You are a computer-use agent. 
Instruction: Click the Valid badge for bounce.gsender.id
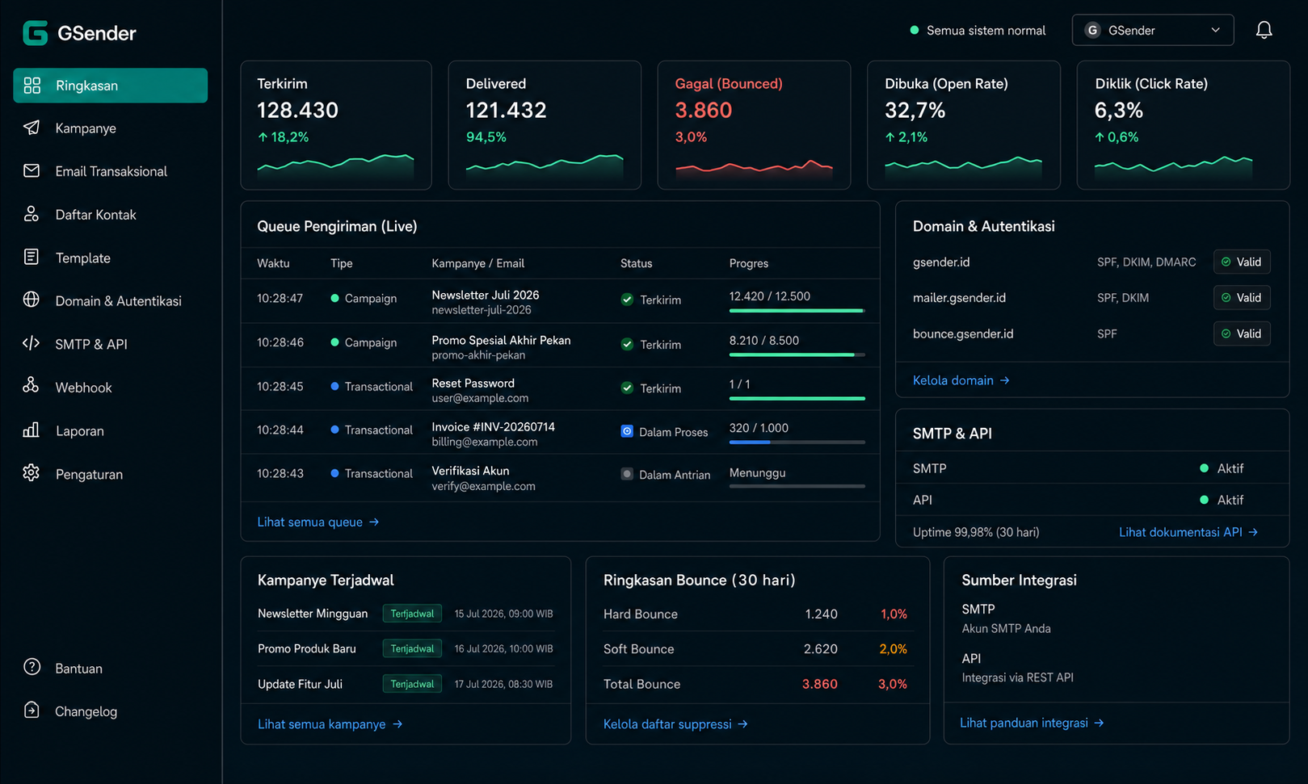tap(1242, 333)
